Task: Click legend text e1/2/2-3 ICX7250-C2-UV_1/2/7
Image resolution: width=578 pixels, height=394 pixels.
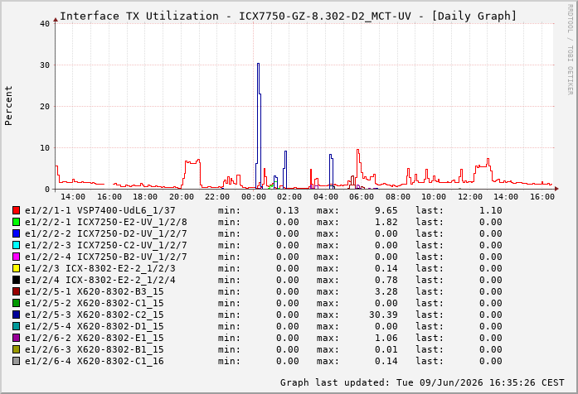Action: [106, 245]
